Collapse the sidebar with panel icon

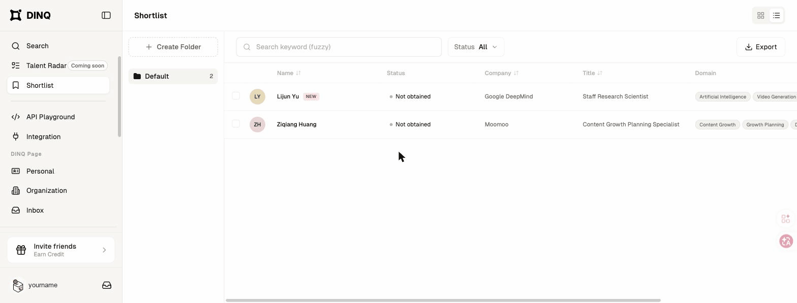[x=106, y=15]
